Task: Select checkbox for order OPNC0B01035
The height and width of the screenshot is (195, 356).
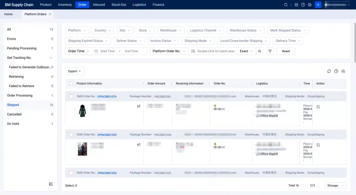Action: [x=71, y=135]
